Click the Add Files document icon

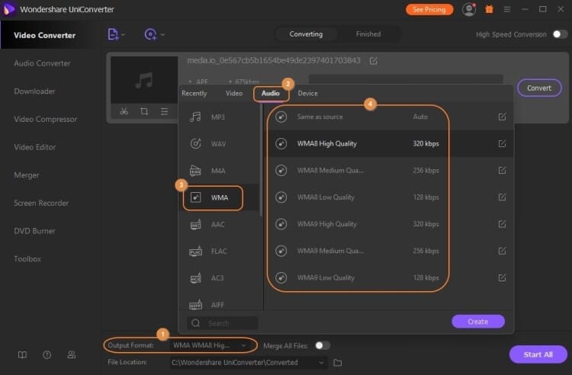[113, 34]
